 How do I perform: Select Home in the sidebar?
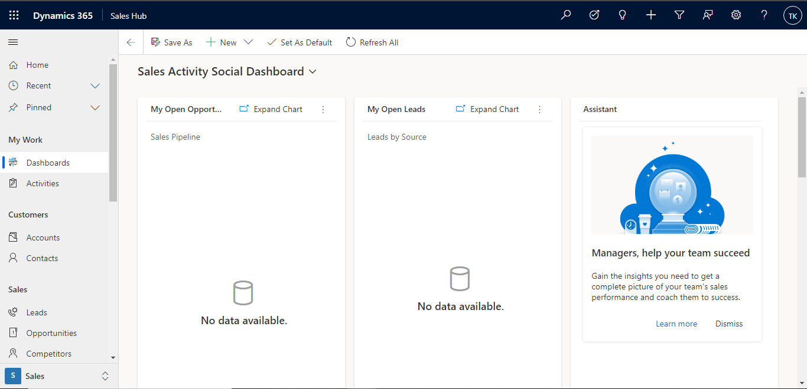[x=37, y=64]
